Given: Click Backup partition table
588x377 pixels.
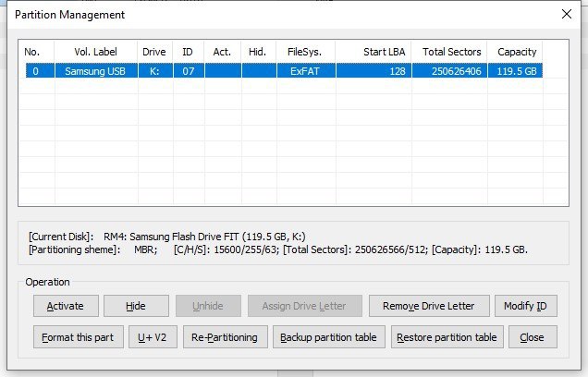Looking at the screenshot, I should click(329, 337).
